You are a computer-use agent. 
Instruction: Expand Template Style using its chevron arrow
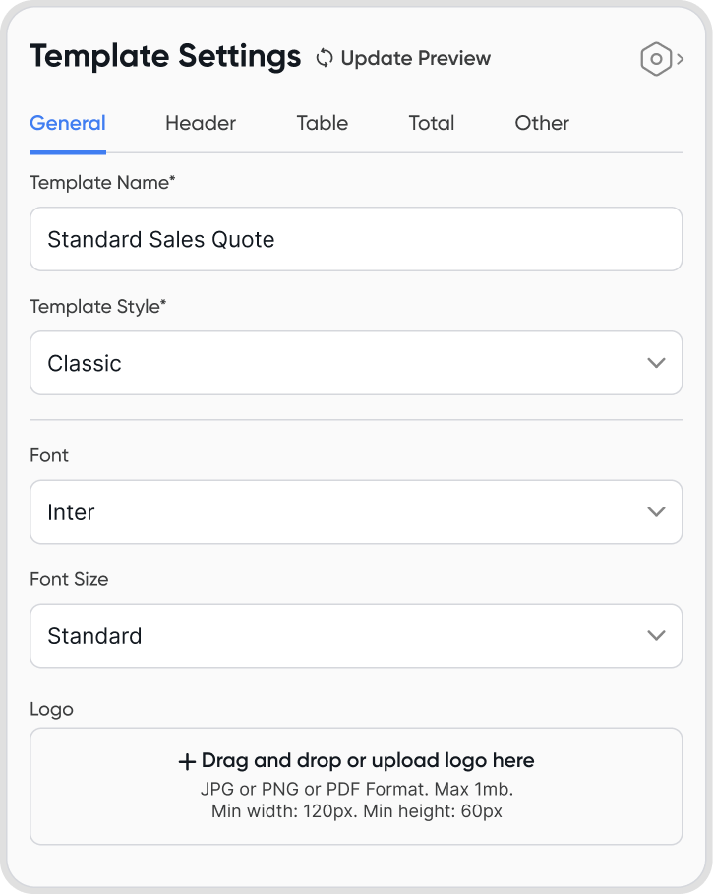(657, 363)
